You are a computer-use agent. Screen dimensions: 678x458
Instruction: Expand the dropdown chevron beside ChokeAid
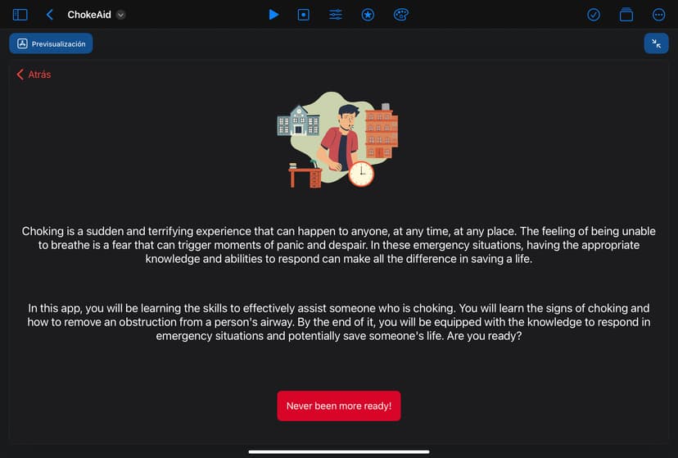pyautogui.click(x=121, y=15)
